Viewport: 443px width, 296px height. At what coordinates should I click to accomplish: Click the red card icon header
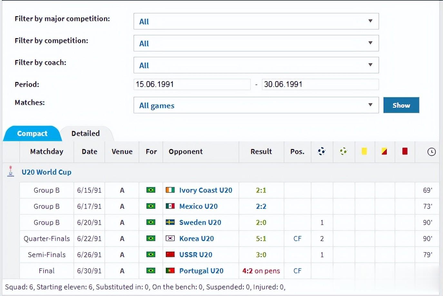point(405,151)
